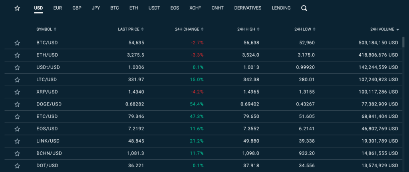Click ETH 24H change -3.3%
The image size is (409, 172).
197,55
